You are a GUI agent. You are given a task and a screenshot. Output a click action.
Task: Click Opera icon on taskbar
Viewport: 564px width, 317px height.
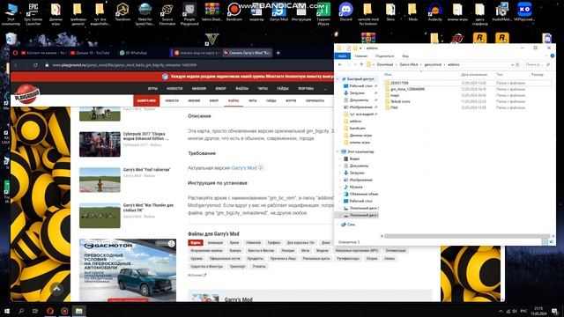click(x=50, y=311)
